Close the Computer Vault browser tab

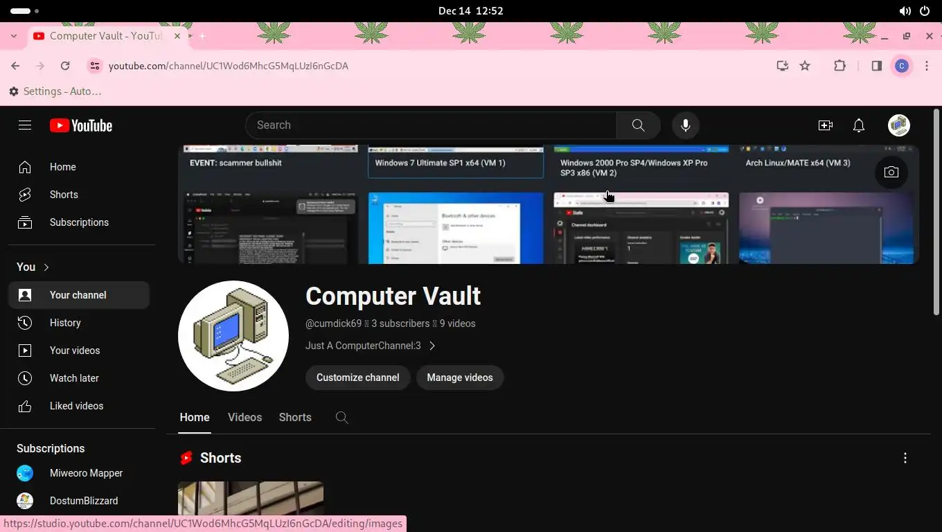point(177,36)
